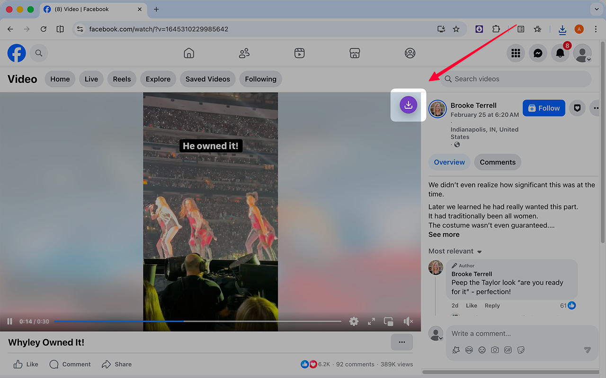The width and height of the screenshot is (606, 378).
Task: Open picture-in-picture mini player
Action: pyautogui.click(x=389, y=321)
